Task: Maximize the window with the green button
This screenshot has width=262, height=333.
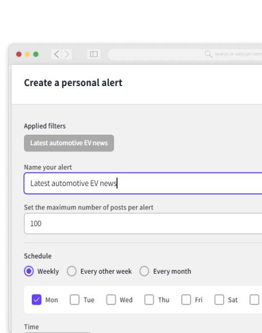Action: point(36,54)
